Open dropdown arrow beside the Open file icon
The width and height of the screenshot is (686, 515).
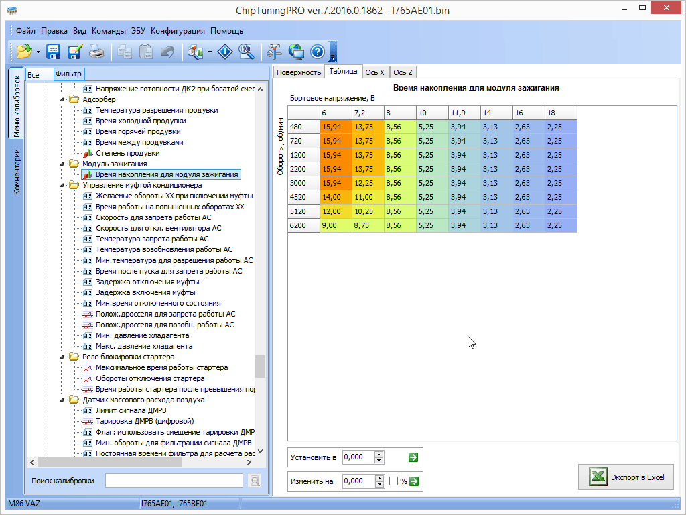coord(39,52)
